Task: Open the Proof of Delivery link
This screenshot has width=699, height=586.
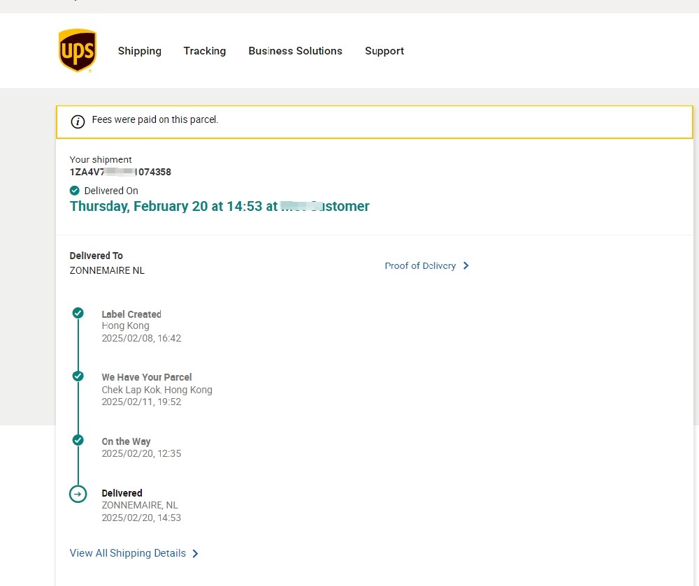Action: 420,266
